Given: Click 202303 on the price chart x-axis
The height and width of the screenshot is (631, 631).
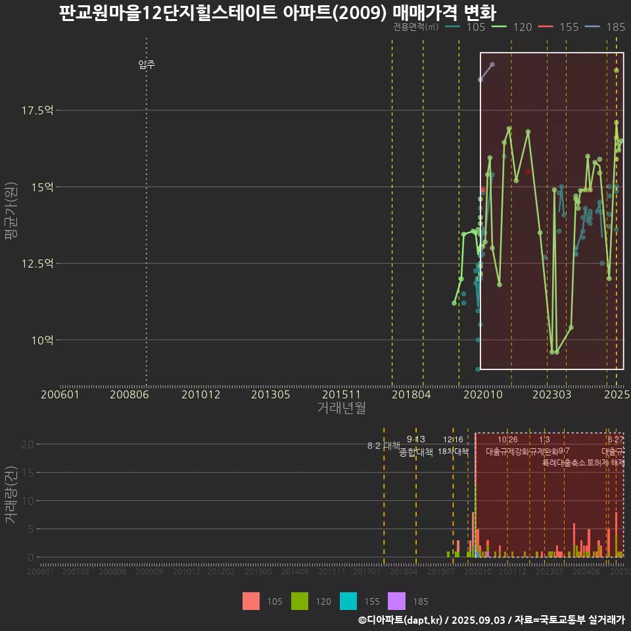Looking at the screenshot, I should tap(551, 394).
